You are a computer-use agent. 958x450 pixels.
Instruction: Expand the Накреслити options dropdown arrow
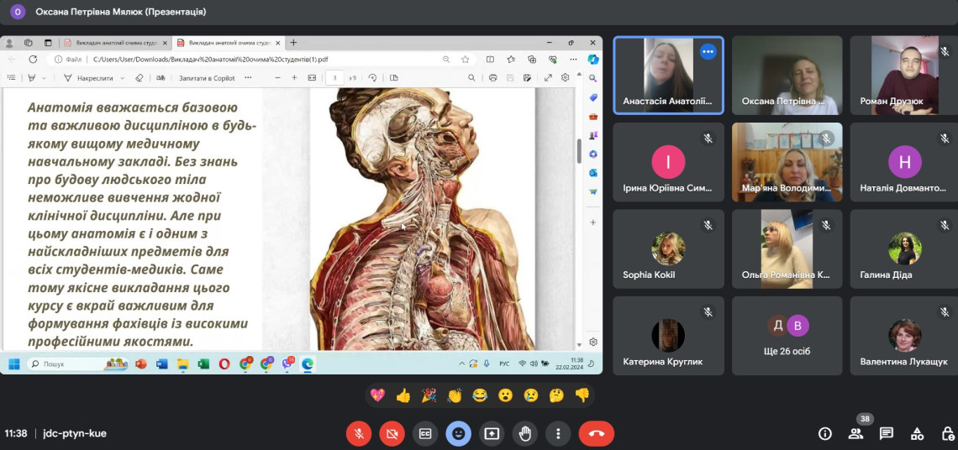point(122,78)
